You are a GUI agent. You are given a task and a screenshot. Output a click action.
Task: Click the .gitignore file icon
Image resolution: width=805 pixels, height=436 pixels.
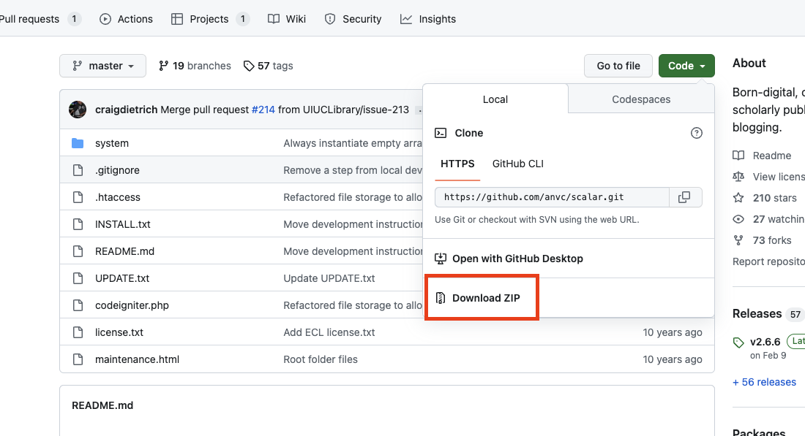click(78, 170)
